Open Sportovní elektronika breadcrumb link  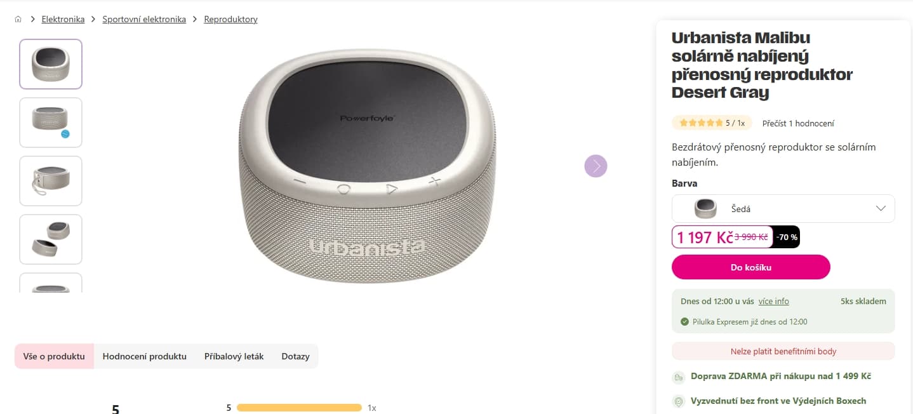pyautogui.click(x=144, y=19)
